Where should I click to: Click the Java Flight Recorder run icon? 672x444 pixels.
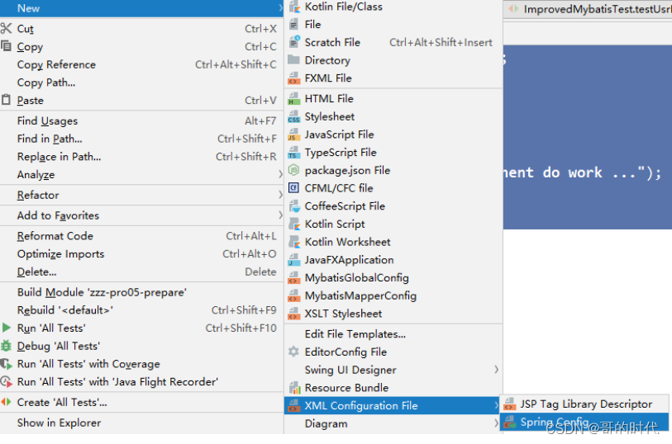pyautogui.click(x=6, y=381)
